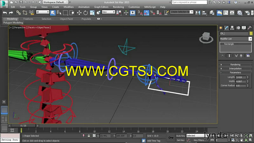Screen dimensions: 254x143
Task: Open Key Filters dialog
Action: (x=200, y=140)
